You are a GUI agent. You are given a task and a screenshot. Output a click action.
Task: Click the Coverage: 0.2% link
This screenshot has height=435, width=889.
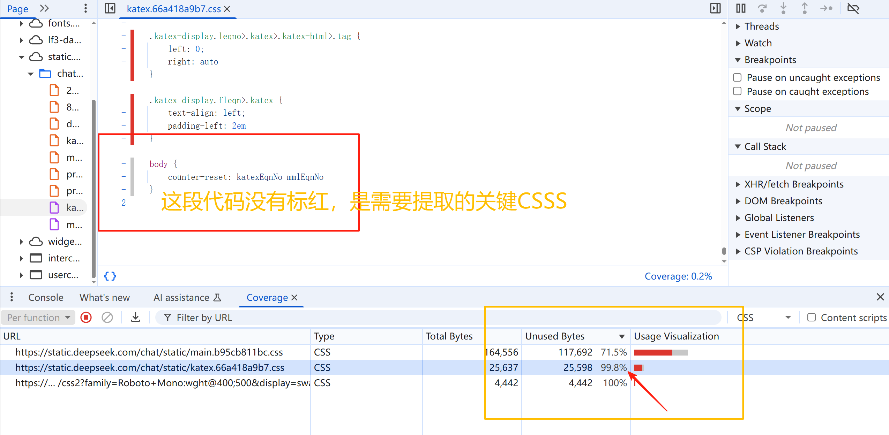[678, 276]
